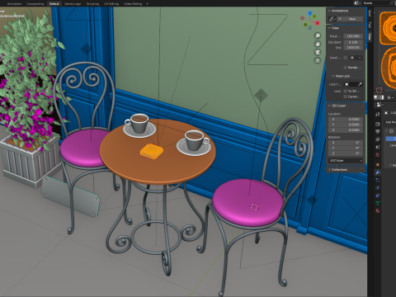Viewport: 396px width, 297px height.
Task: Switch to the Compositing workspace tab
Action: click(x=35, y=4)
